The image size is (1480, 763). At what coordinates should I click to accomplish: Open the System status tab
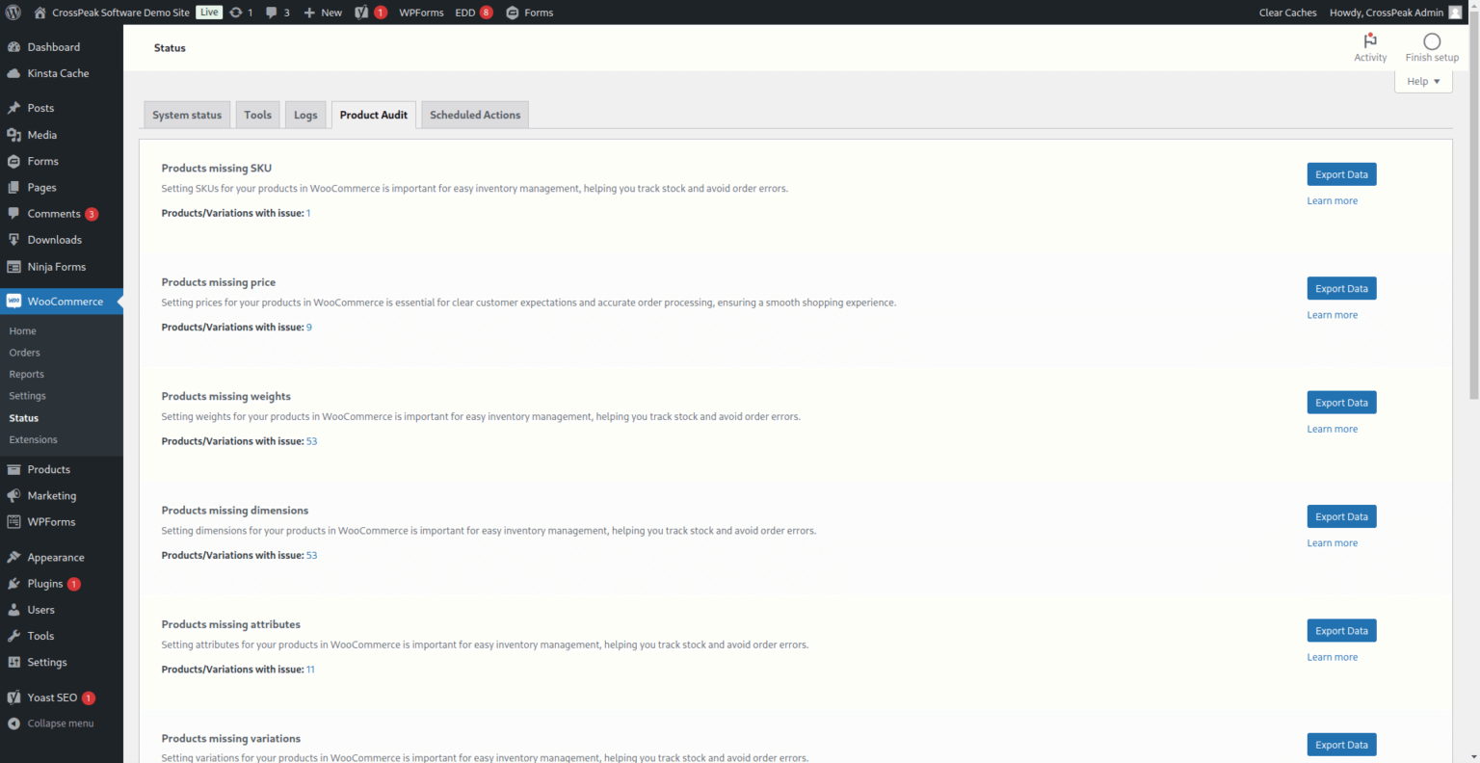pyautogui.click(x=187, y=114)
